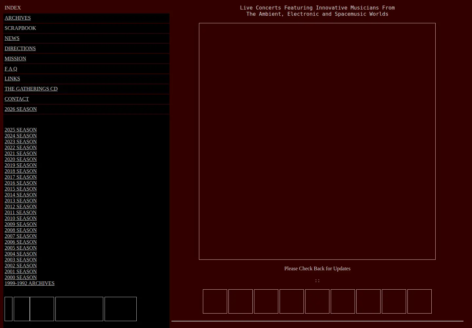Click the INDEX menu entry
The height and width of the screenshot is (328, 472).
point(13,8)
